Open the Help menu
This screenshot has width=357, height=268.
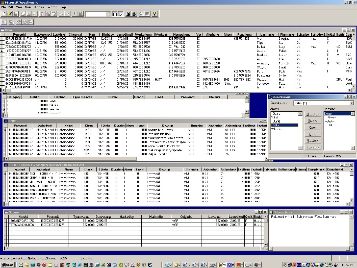tap(63, 8)
